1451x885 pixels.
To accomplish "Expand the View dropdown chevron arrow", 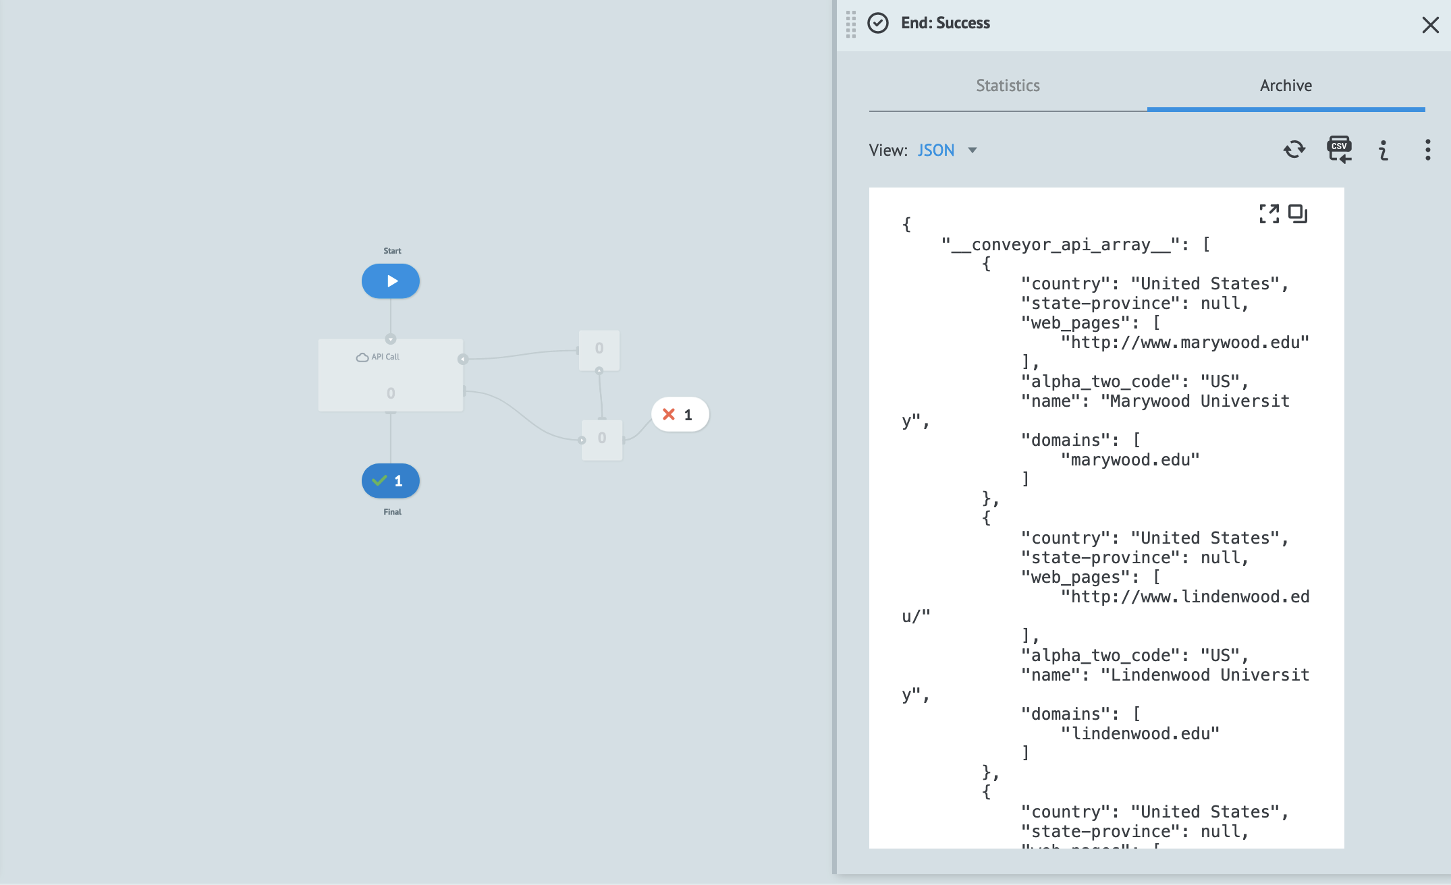I will (972, 150).
